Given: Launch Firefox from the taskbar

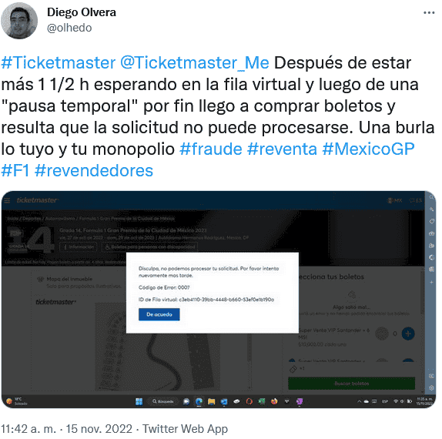Looking at the screenshot, I should click(274, 401).
